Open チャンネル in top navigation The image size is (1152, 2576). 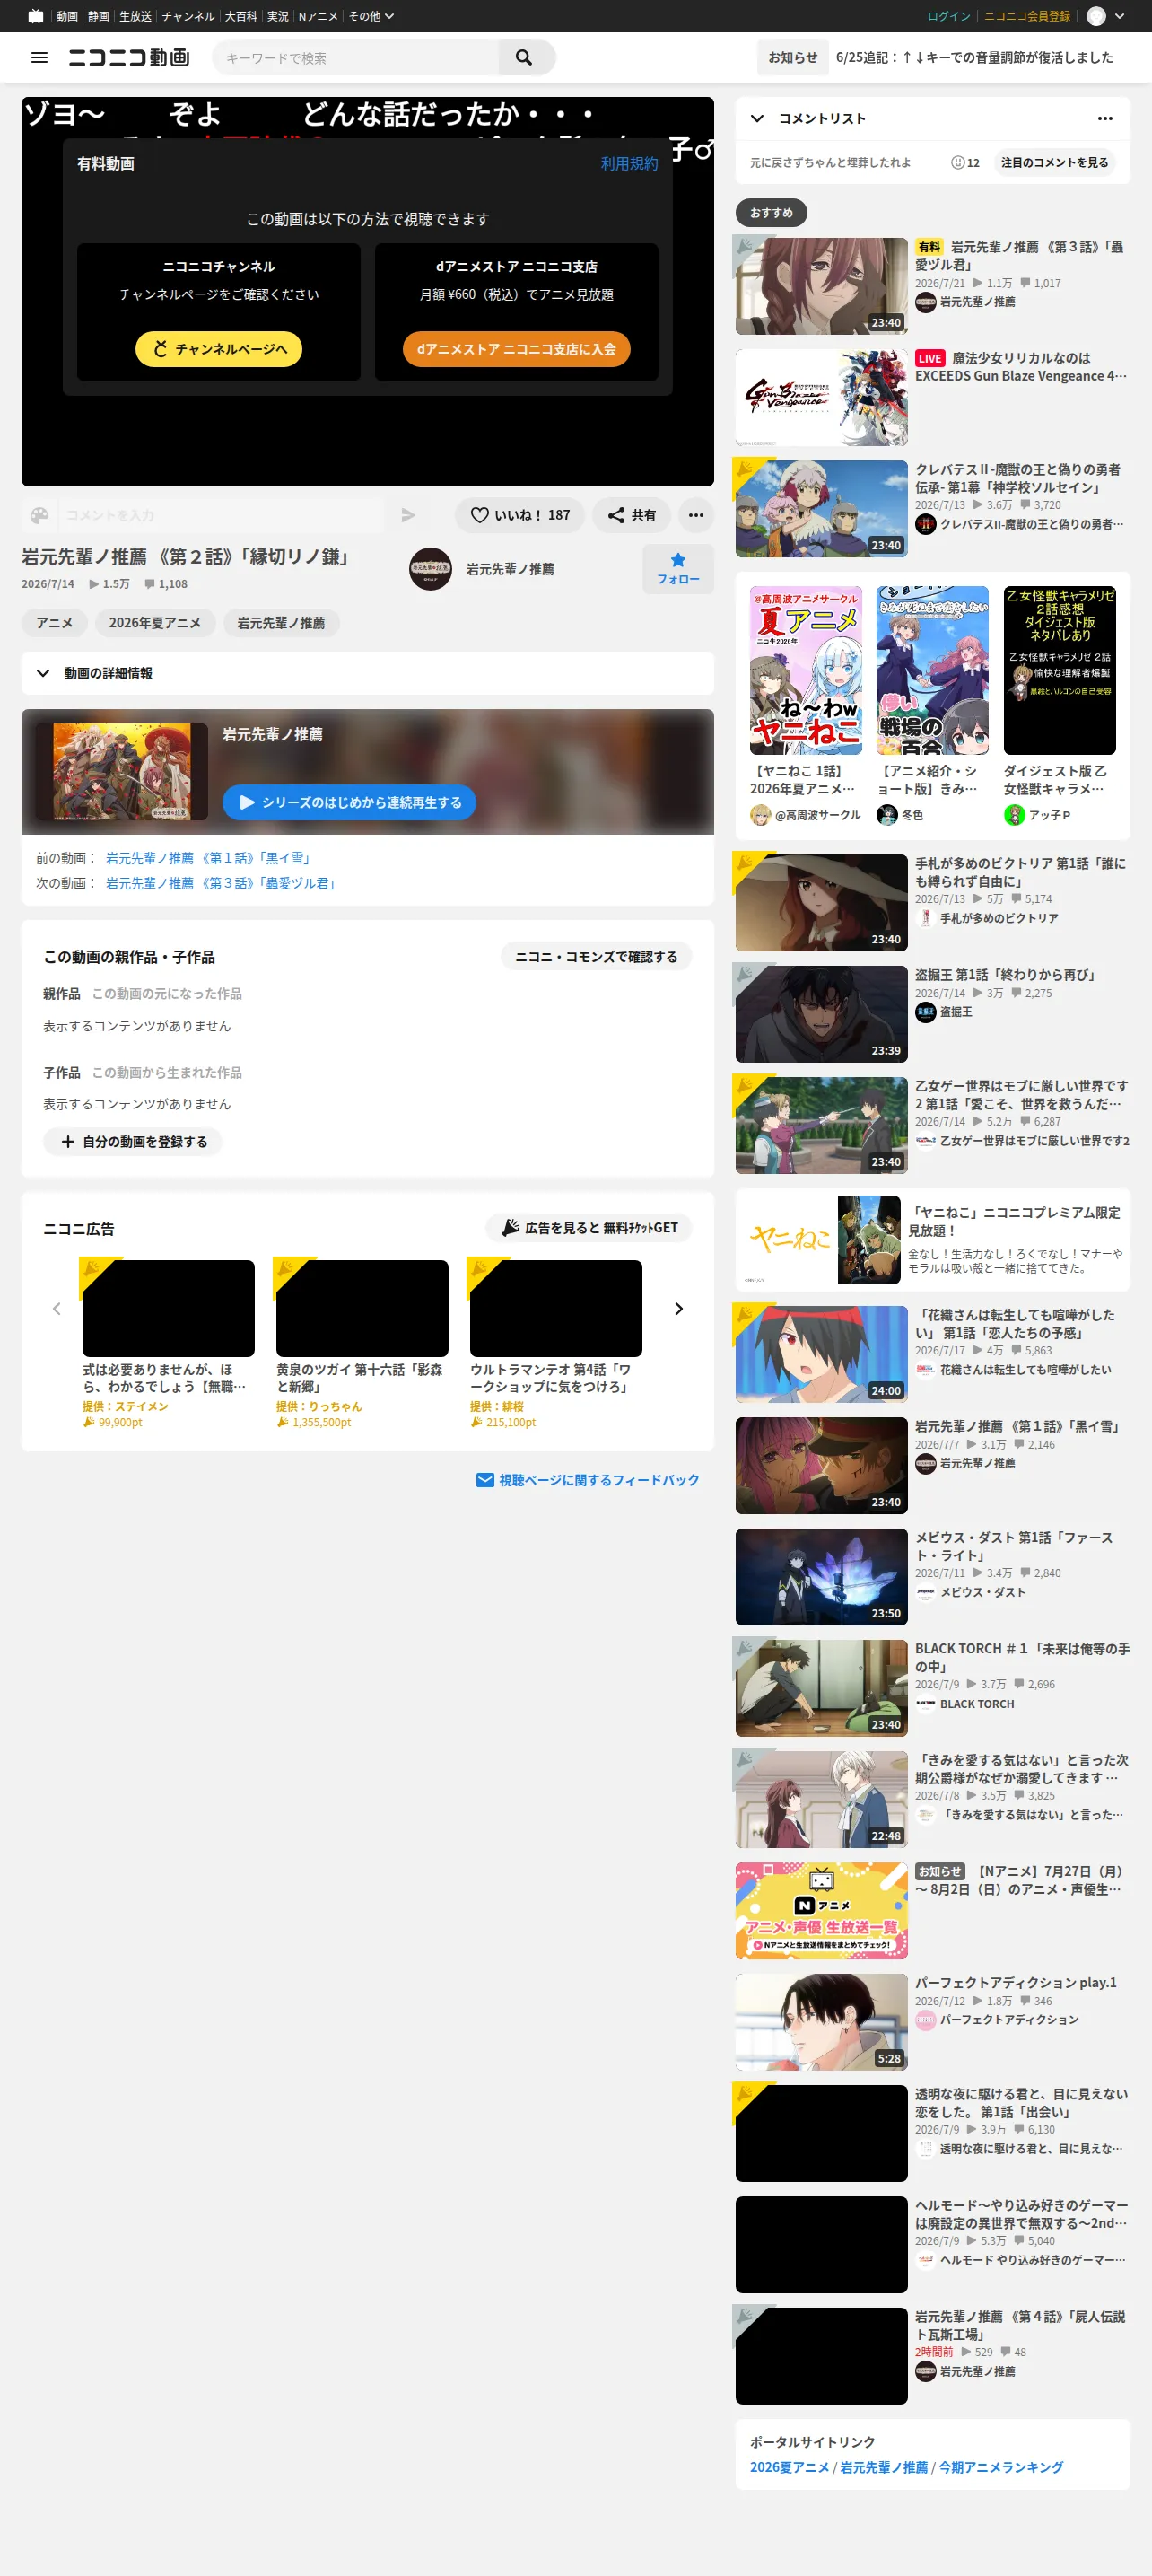click(x=188, y=16)
